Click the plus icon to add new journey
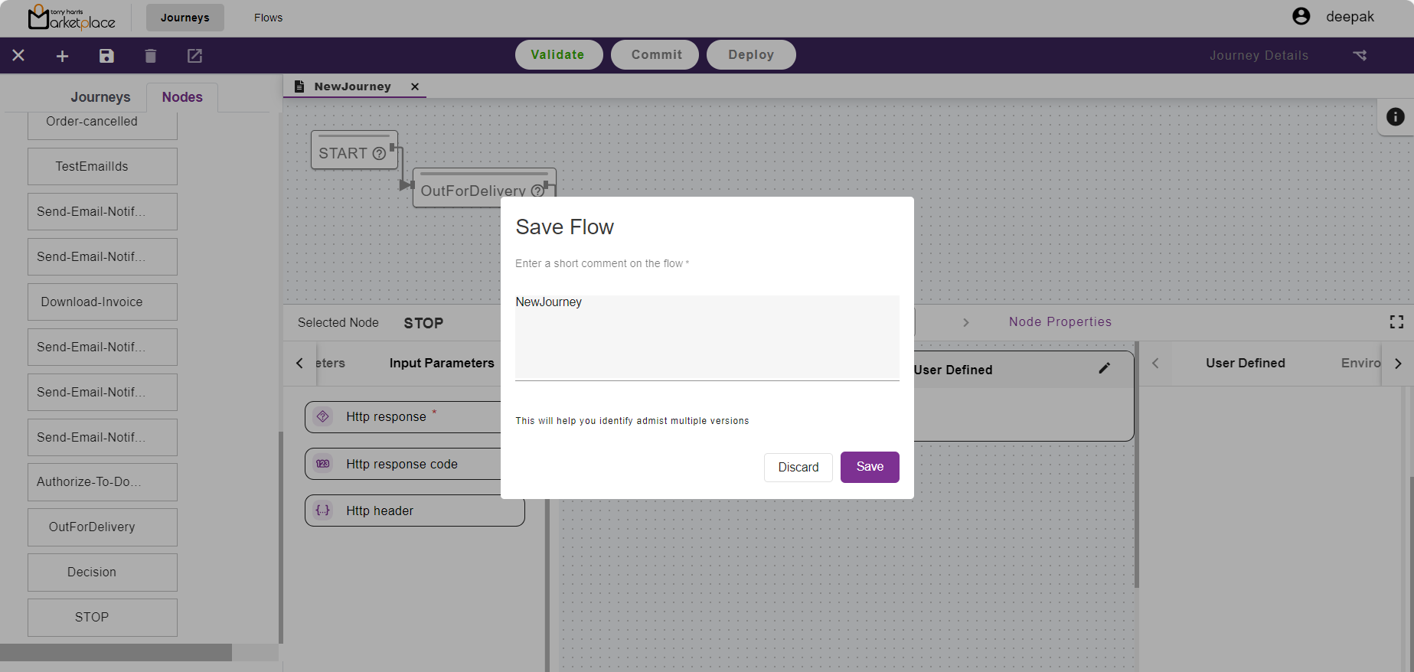Image resolution: width=1414 pixels, height=672 pixels. [x=63, y=56]
